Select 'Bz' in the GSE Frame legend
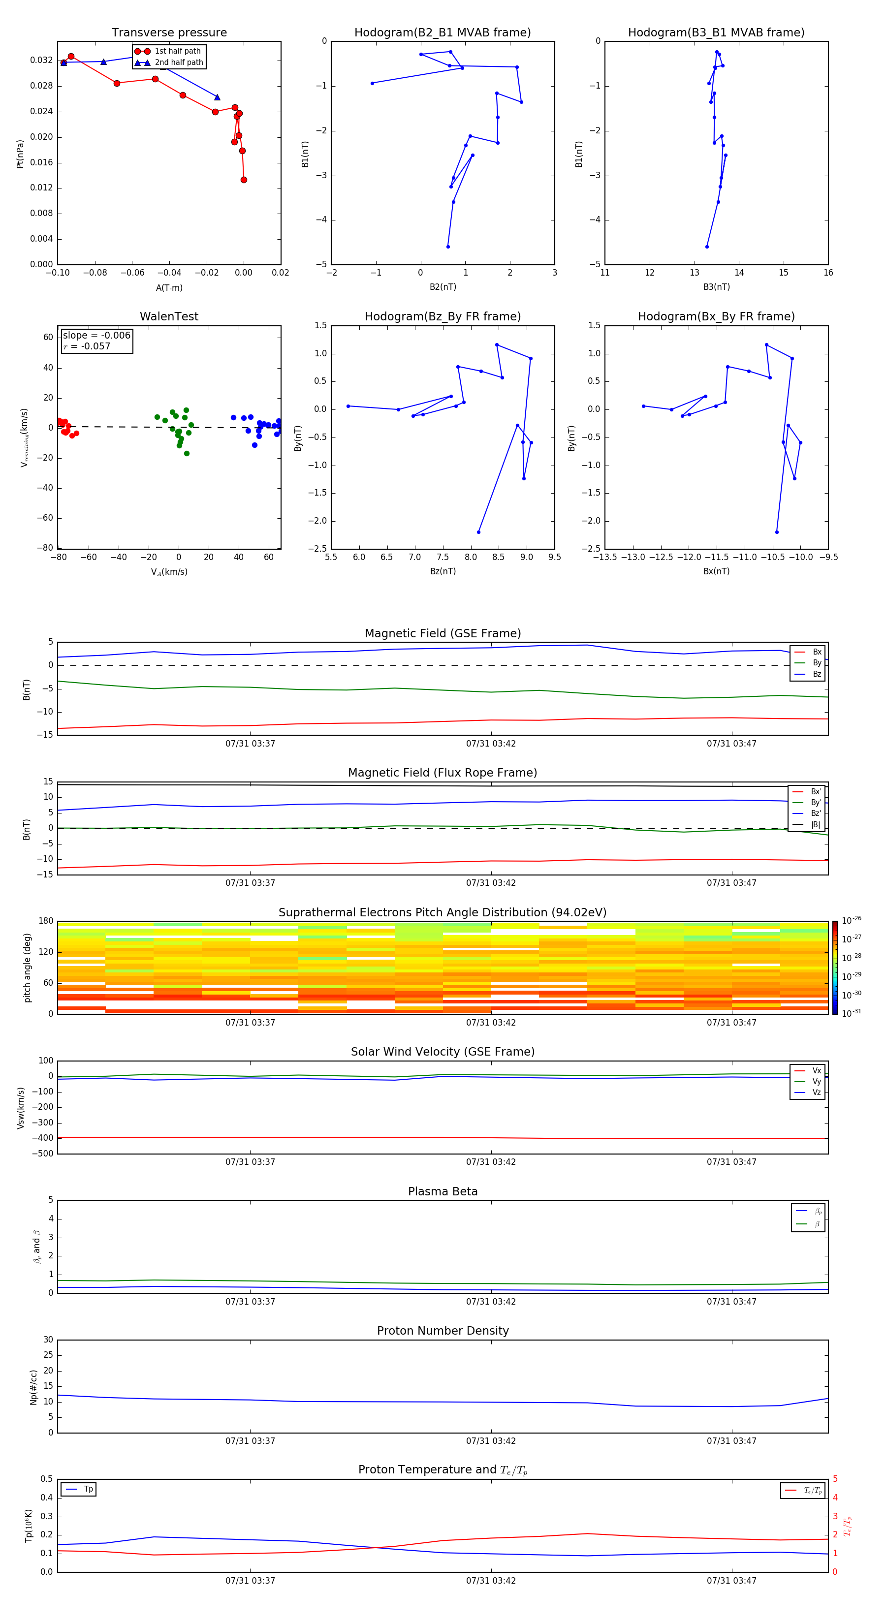Screen dimensions: 886x1624 click(x=808, y=674)
